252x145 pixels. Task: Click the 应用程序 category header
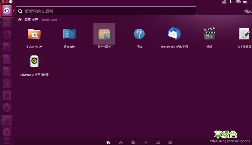(x=31, y=19)
